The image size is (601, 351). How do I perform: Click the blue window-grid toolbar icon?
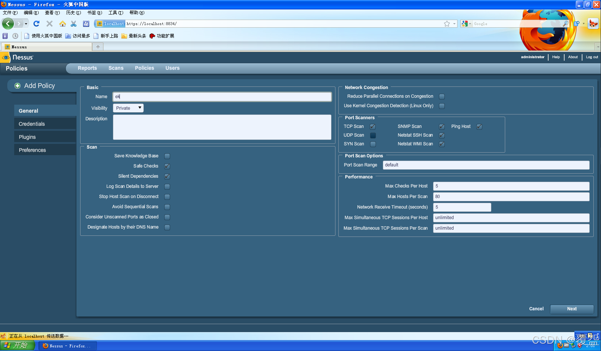tap(86, 24)
